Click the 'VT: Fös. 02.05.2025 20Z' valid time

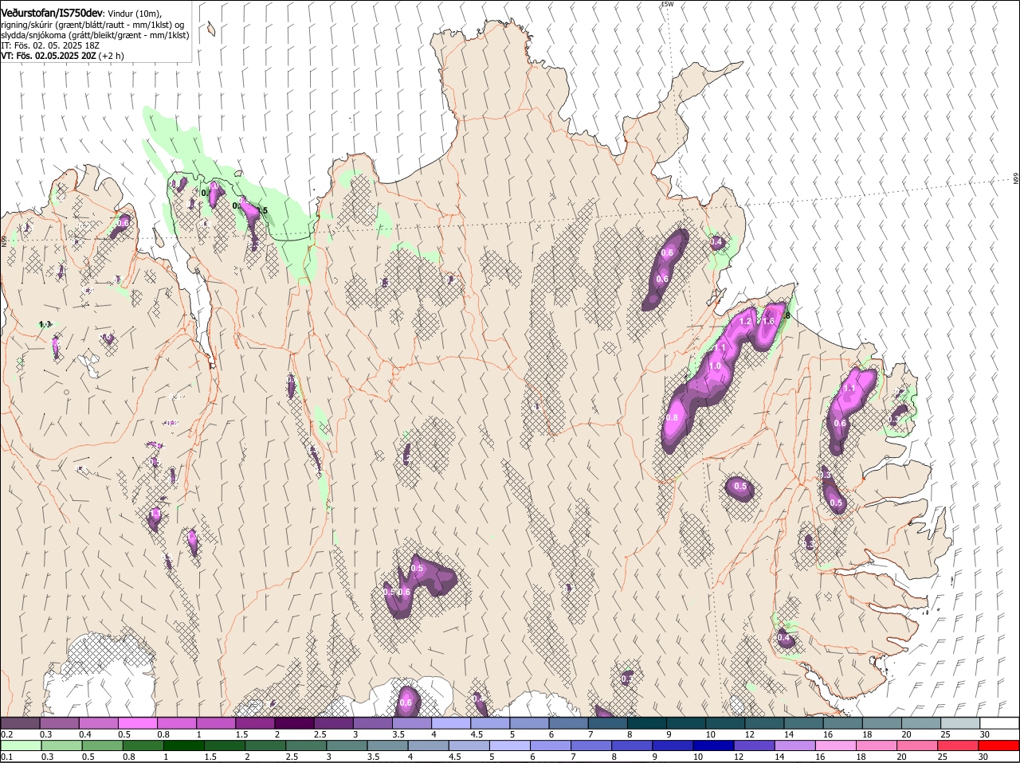(49, 56)
